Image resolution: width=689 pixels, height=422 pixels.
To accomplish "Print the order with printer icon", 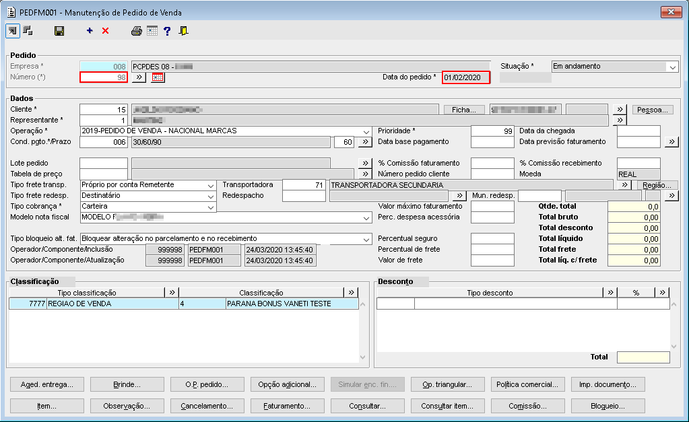I will click(x=137, y=31).
